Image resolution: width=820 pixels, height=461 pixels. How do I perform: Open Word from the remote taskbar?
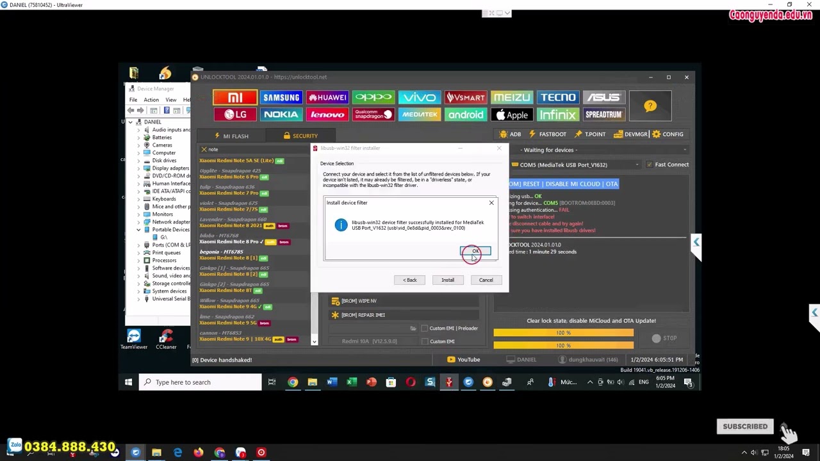332,382
